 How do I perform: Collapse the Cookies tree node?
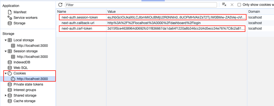click(6, 73)
